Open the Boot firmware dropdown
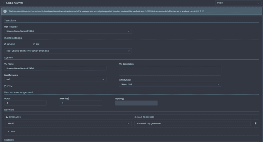This screenshot has height=142, width=263. (x=55, y=79)
